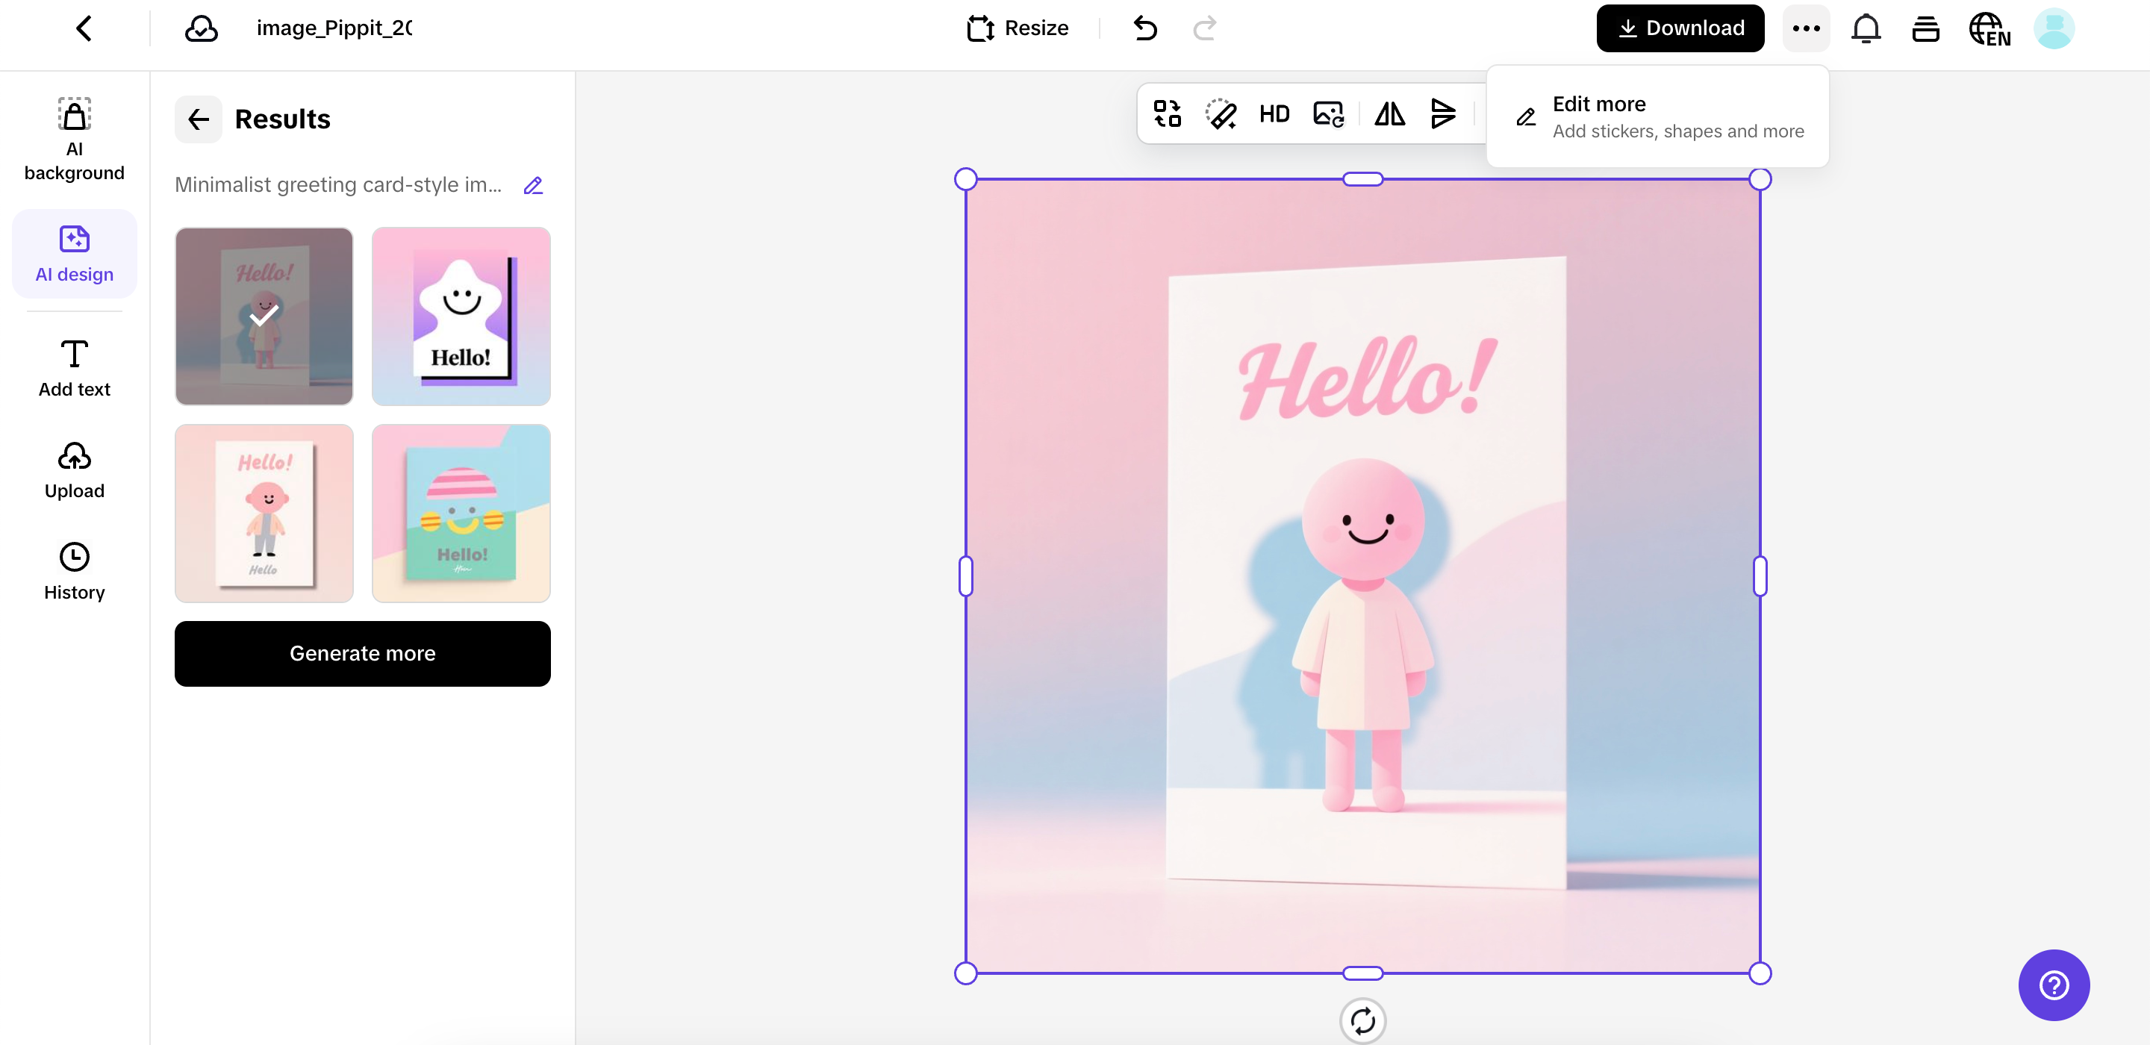The width and height of the screenshot is (2150, 1045).
Task: Select the white ghost Hello thumbnail
Action: click(x=461, y=316)
